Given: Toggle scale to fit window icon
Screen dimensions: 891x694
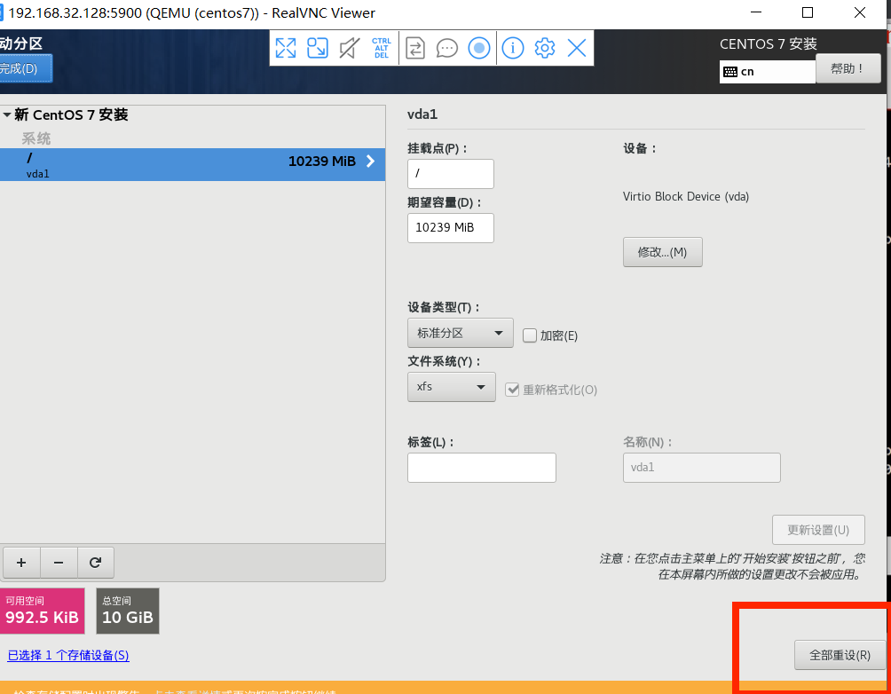Looking at the screenshot, I should (318, 48).
